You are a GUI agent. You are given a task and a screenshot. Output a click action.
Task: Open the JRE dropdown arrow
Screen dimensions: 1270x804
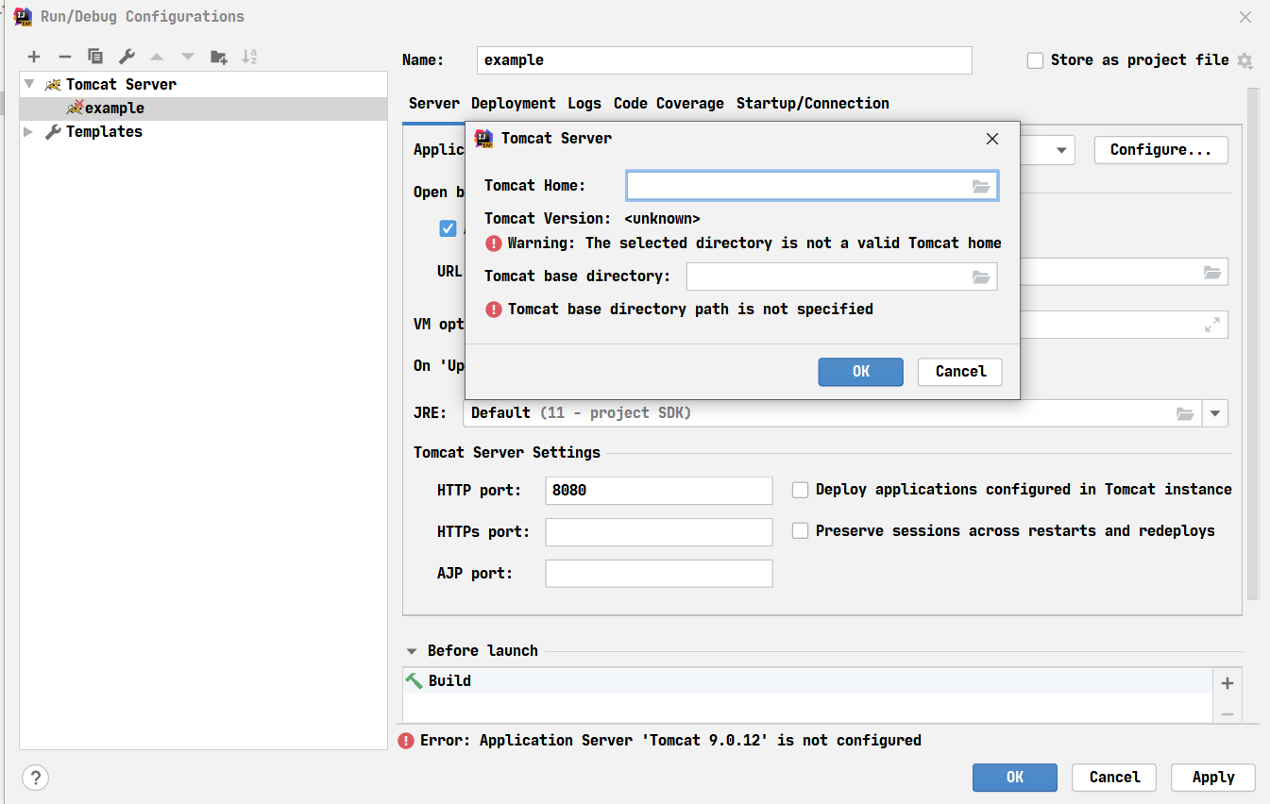click(x=1215, y=413)
